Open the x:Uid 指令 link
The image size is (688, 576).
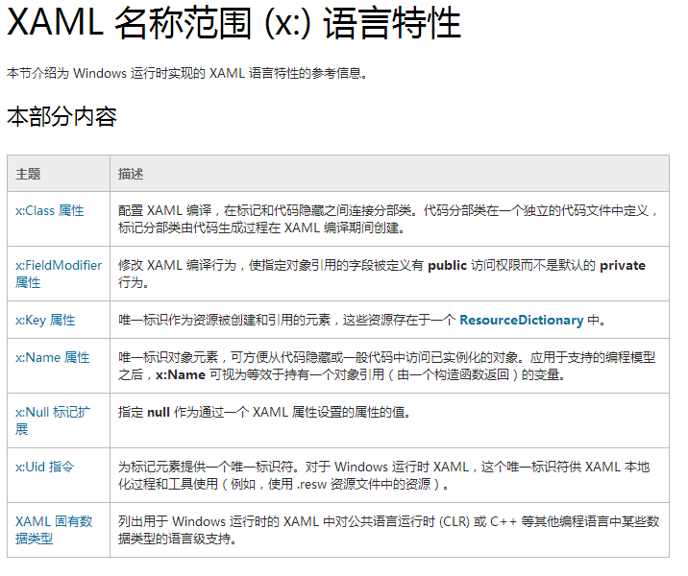point(45,467)
